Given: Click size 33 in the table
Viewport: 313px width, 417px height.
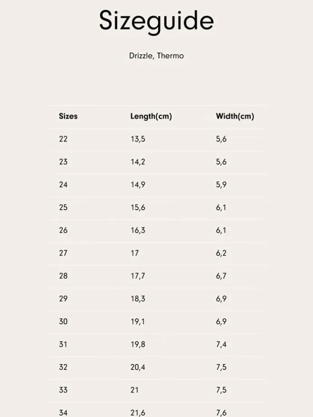Looking at the screenshot, I should click(63, 390).
